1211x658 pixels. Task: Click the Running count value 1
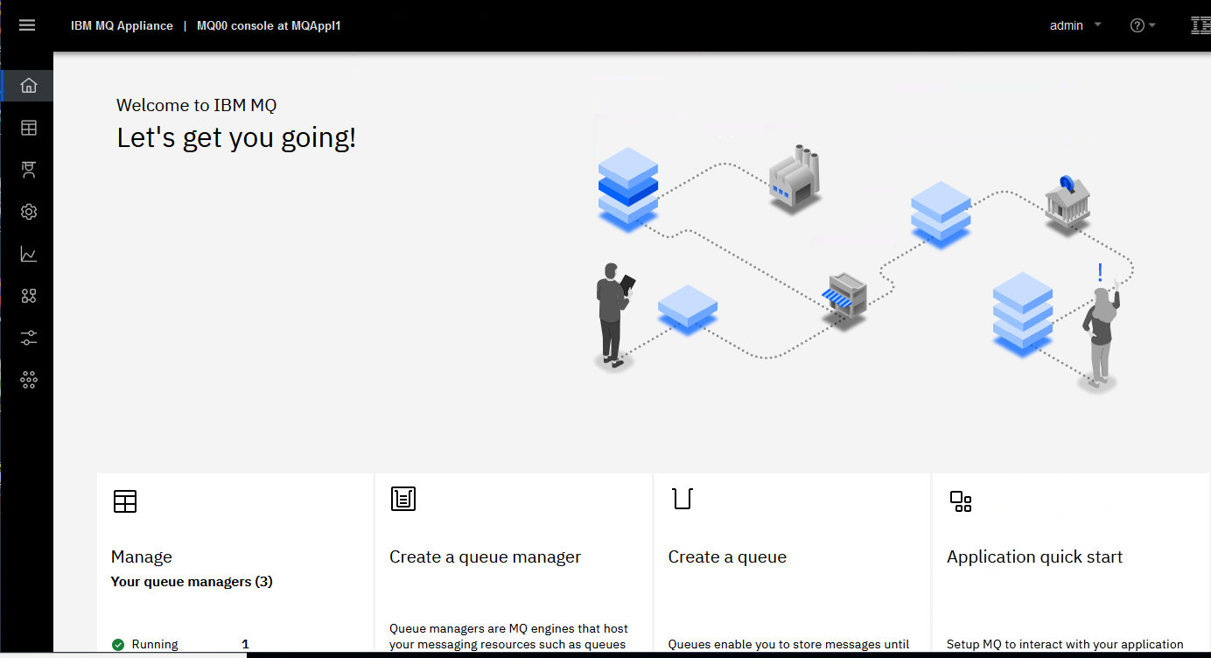tap(245, 645)
